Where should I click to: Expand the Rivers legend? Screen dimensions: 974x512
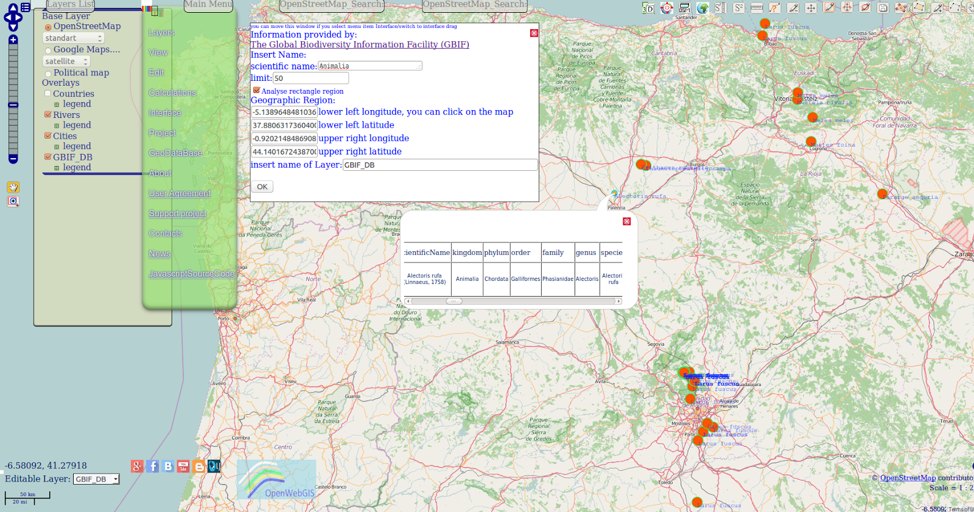(57, 126)
